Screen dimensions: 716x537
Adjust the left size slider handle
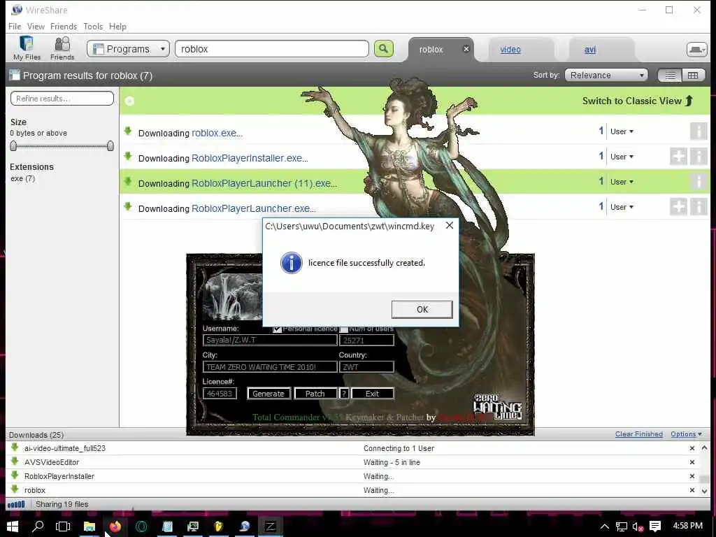click(13, 145)
